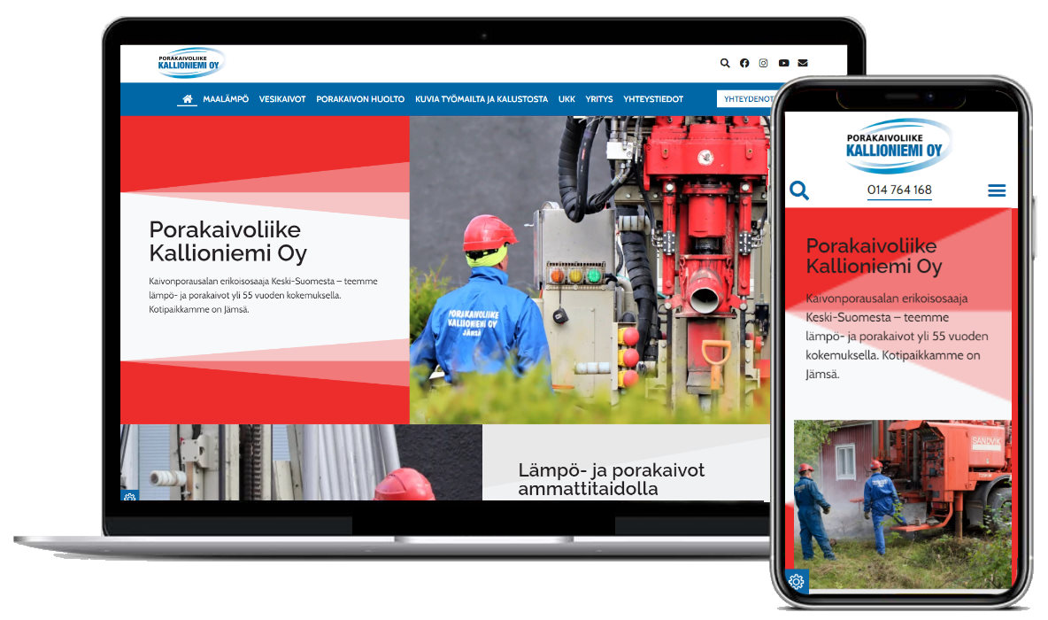This screenshot has height=620, width=1048.
Task: Click the home icon in laptop navigation
Action: point(187,99)
